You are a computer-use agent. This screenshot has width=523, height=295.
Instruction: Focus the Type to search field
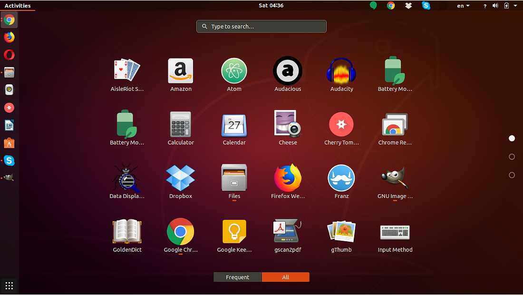[x=261, y=26]
